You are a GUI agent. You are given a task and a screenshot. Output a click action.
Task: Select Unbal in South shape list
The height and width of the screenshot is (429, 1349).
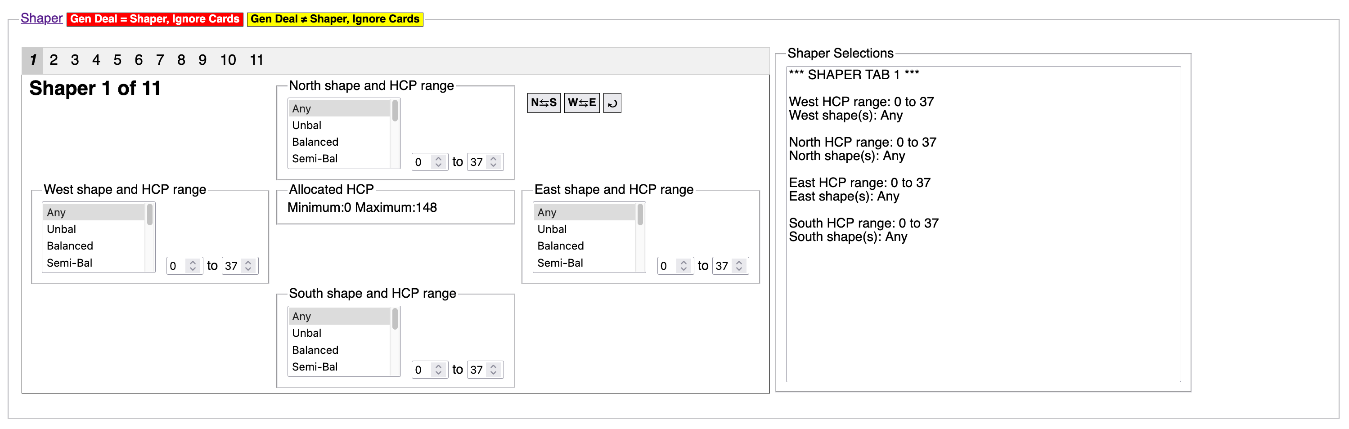coord(339,333)
